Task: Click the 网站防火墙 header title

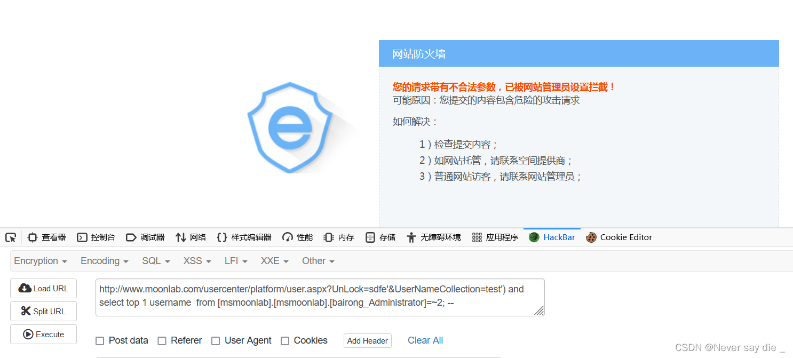Action: pyautogui.click(x=419, y=54)
